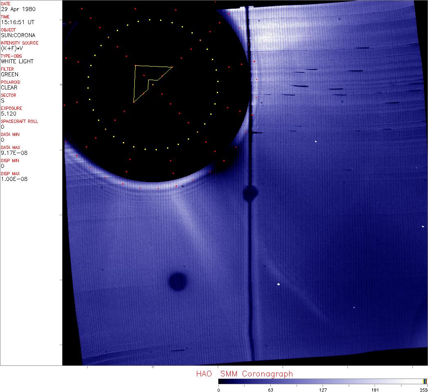Click the dark oval spot on the vertical line
This screenshot has width=428, height=392.
[250, 193]
